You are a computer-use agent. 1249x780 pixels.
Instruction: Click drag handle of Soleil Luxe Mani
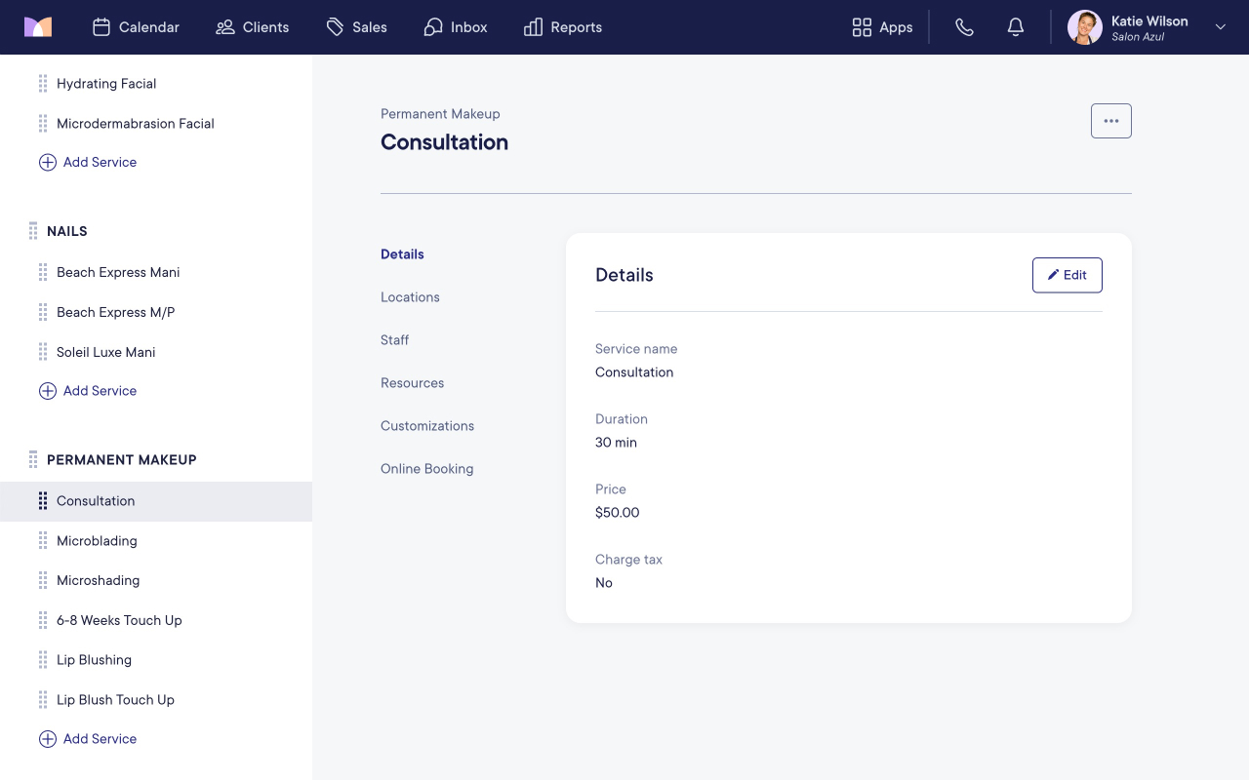pyautogui.click(x=43, y=352)
